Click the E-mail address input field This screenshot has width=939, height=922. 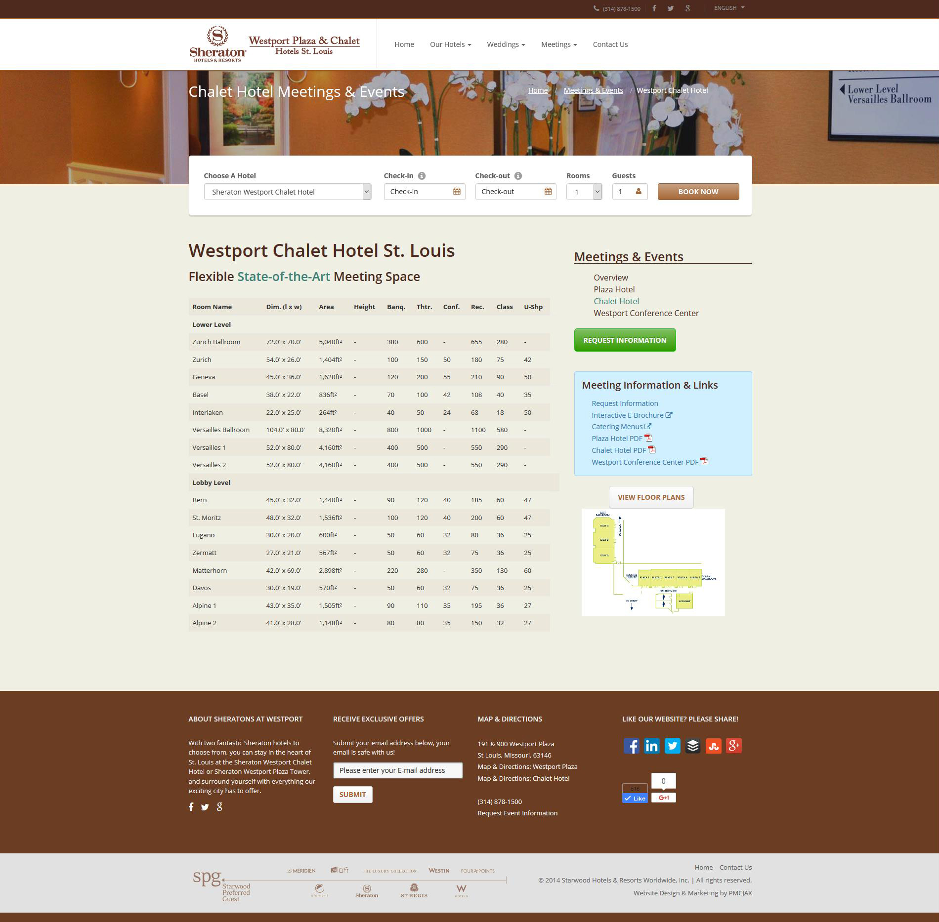point(398,770)
